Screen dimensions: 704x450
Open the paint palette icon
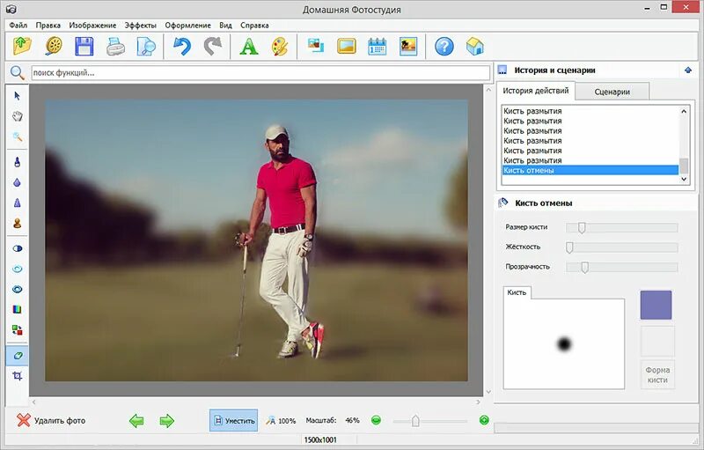[279, 47]
